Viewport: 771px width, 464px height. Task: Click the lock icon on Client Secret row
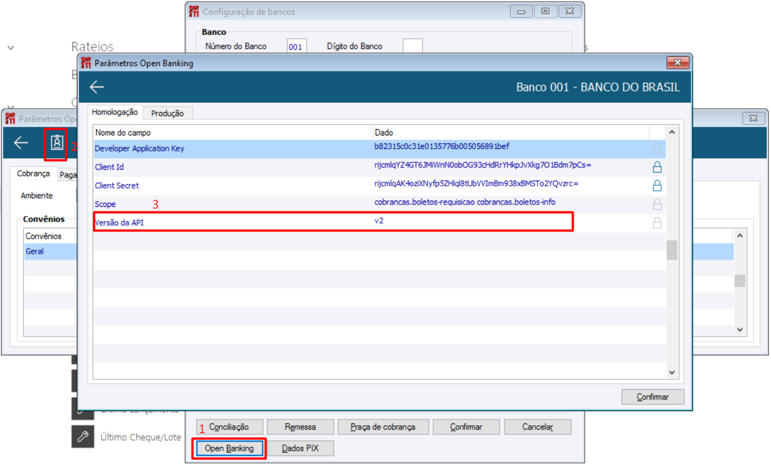657,185
